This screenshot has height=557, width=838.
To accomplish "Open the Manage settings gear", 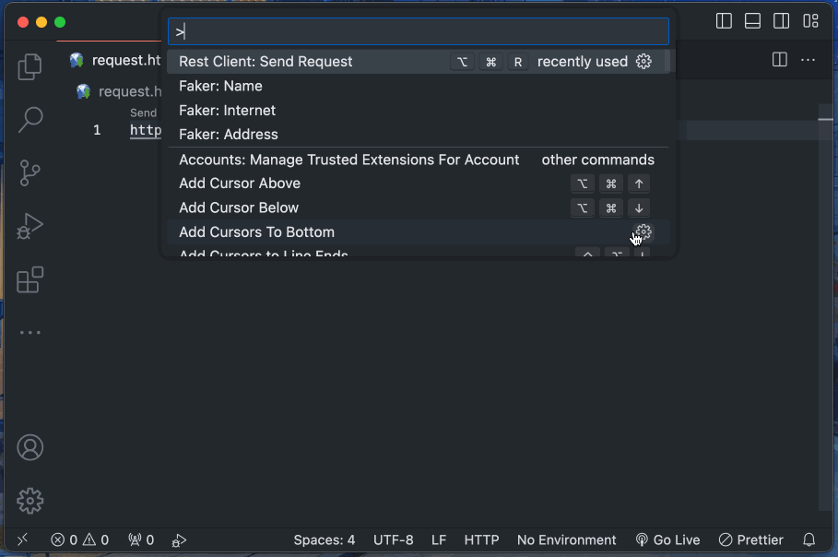I will point(30,501).
